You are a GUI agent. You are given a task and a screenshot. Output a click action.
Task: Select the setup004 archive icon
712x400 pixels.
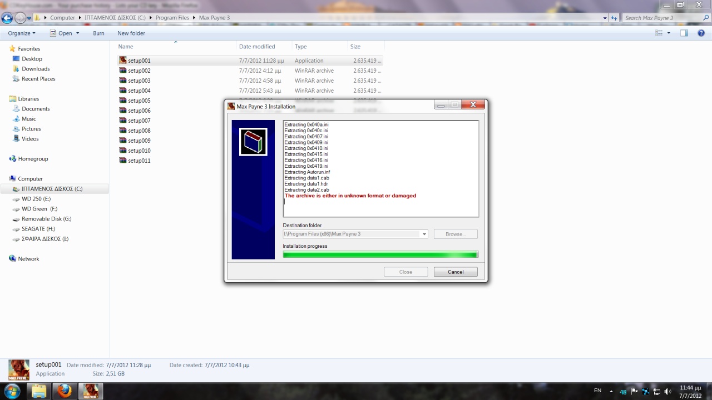[x=123, y=91]
